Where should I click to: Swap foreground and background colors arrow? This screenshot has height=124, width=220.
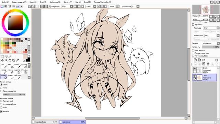click(x=29, y=56)
